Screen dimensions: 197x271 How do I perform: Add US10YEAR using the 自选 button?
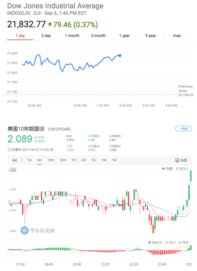[184, 129]
